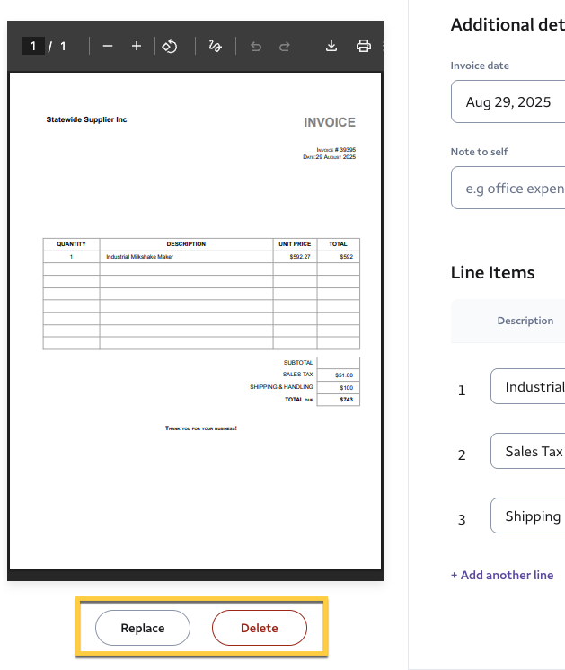Click Add another line link
Screen dimensions: 565x670
point(502,575)
